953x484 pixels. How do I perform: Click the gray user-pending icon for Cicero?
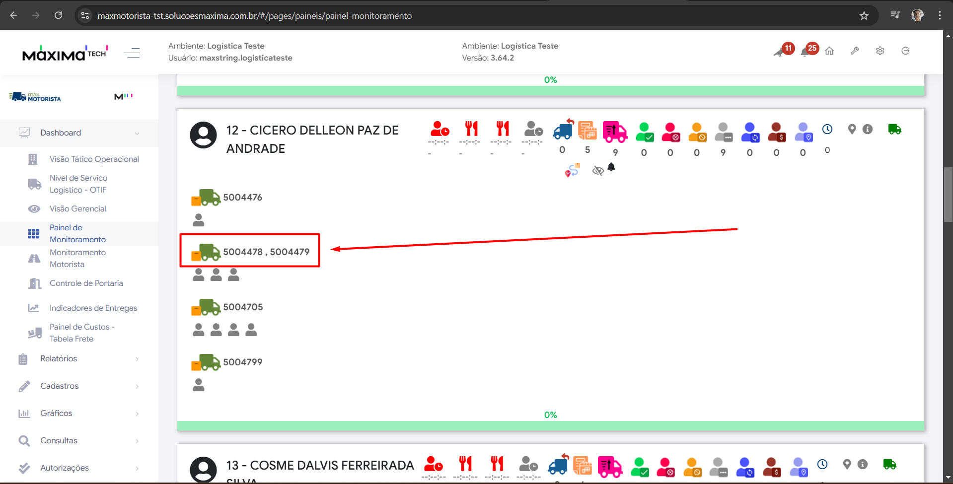(724, 132)
